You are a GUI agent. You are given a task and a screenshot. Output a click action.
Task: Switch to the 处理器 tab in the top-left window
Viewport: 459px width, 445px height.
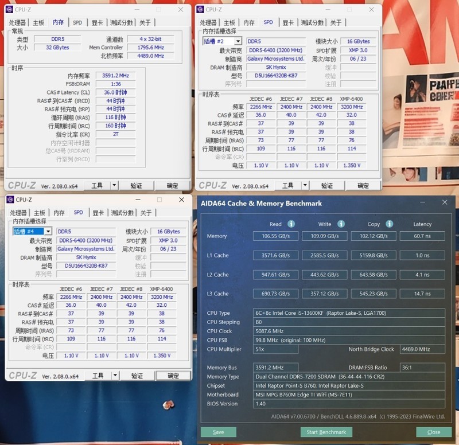tap(17, 23)
